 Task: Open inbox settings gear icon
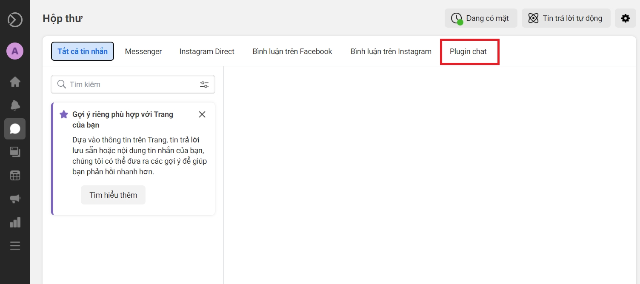pos(625,18)
